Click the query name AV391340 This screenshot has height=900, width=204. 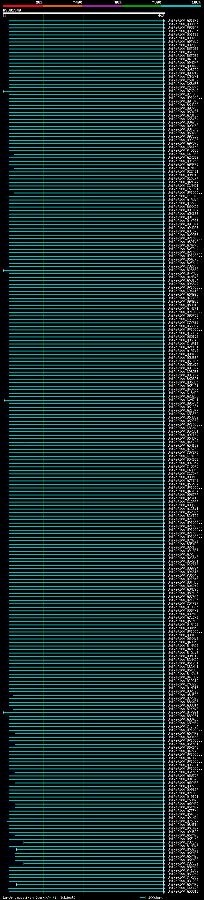pyautogui.click(x=12, y=10)
